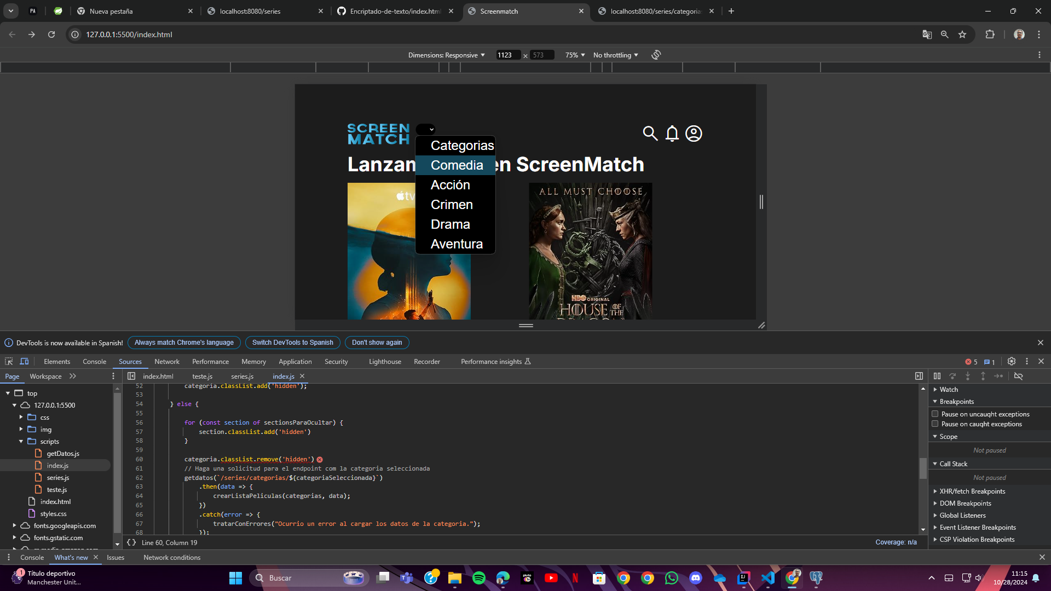This screenshot has width=1051, height=591.
Task: Collapse the scripts folder in file tree
Action: pos(21,441)
